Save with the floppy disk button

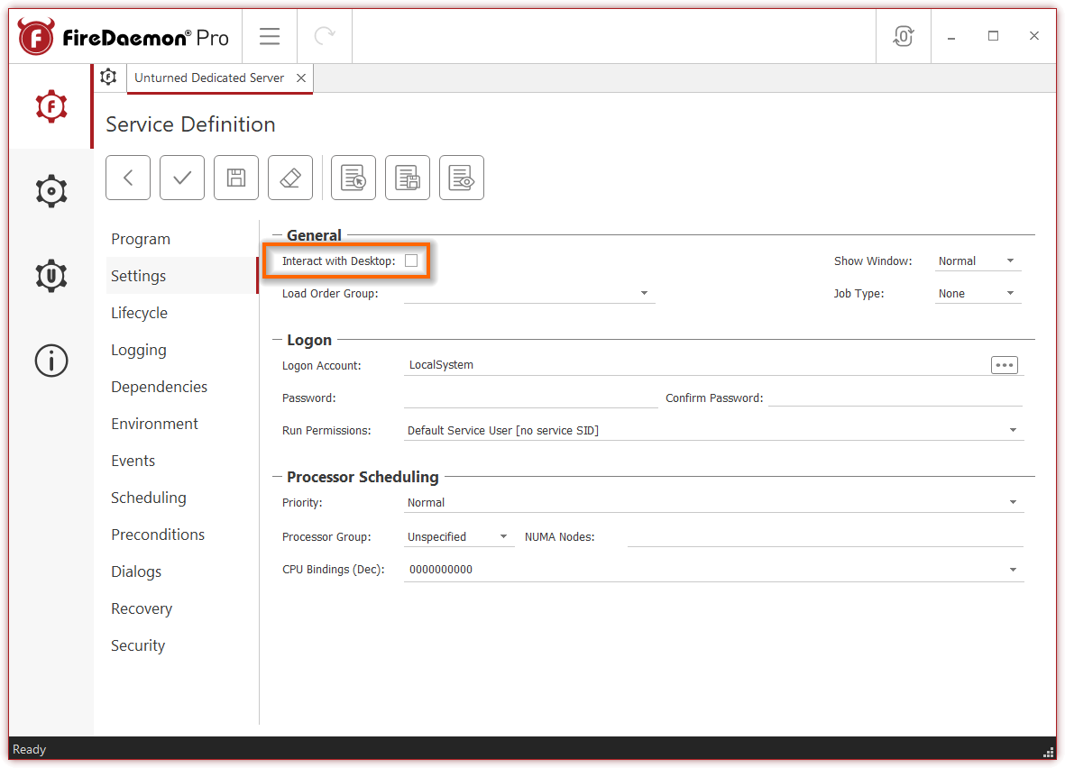tap(236, 178)
